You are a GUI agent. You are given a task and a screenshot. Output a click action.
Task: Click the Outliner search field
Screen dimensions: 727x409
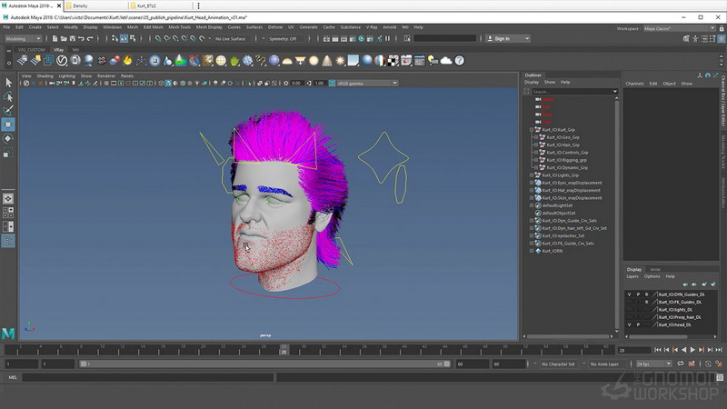tap(574, 92)
